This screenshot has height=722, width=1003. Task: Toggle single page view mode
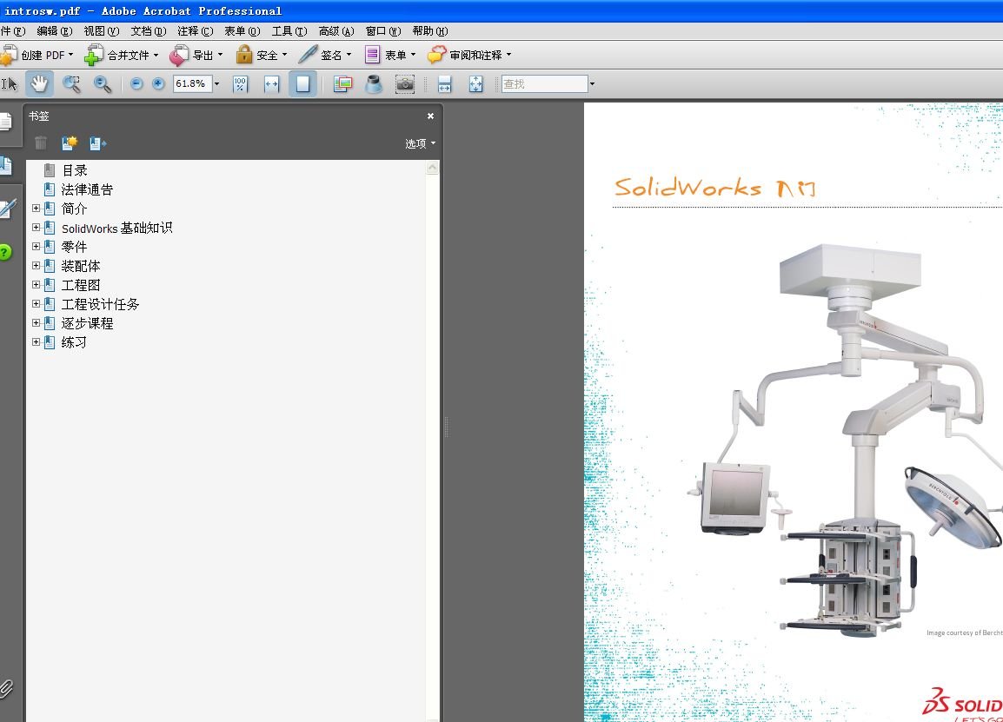point(302,83)
